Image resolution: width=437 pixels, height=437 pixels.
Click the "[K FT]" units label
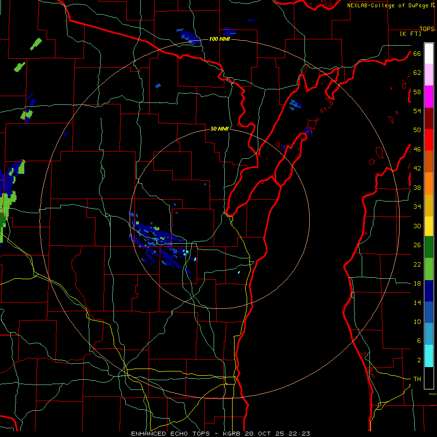(x=410, y=34)
